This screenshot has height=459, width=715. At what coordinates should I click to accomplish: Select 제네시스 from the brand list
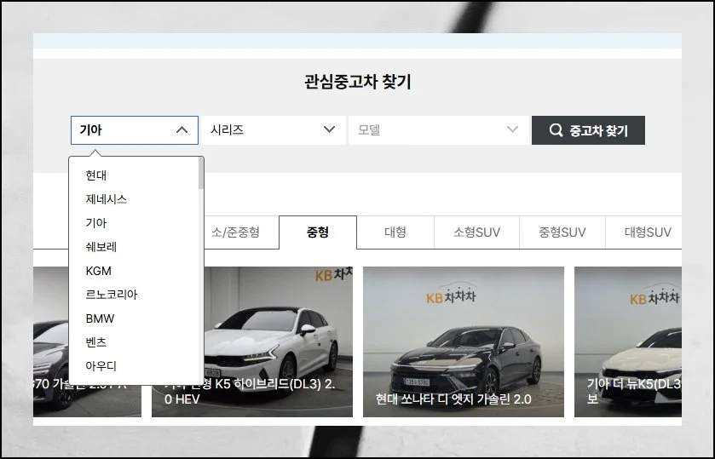pos(107,199)
